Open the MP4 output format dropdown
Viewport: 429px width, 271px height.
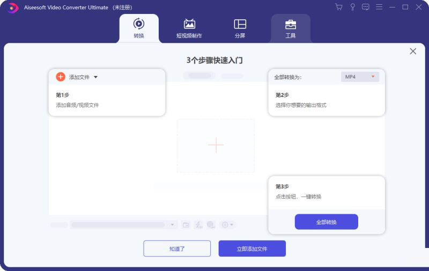point(360,77)
